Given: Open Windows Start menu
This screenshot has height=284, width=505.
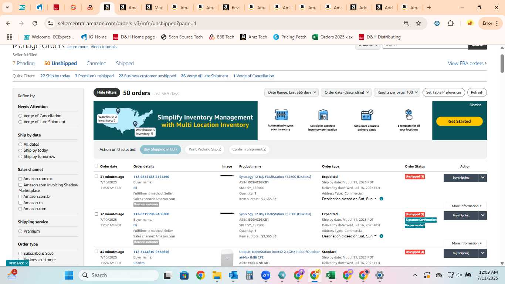Looking at the screenshot, I should [x=69, y=275].
